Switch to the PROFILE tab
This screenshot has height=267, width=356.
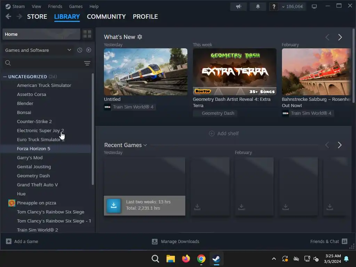(145, 17)
